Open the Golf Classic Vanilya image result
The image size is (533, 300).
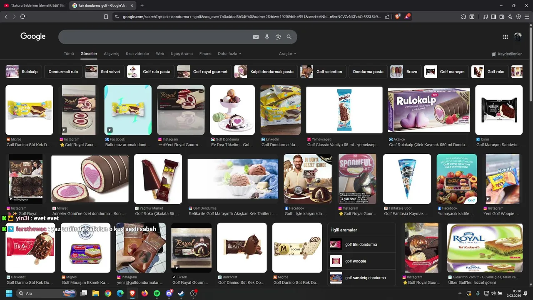pyautogui.click(x=344, y=110)
